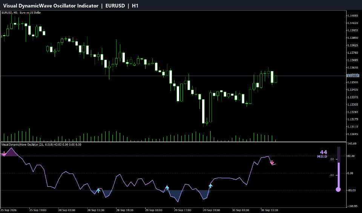Click the '30 Sep 11:00' time label
Image resolution: width=362 pixels, height=213 pixels.
269,210
